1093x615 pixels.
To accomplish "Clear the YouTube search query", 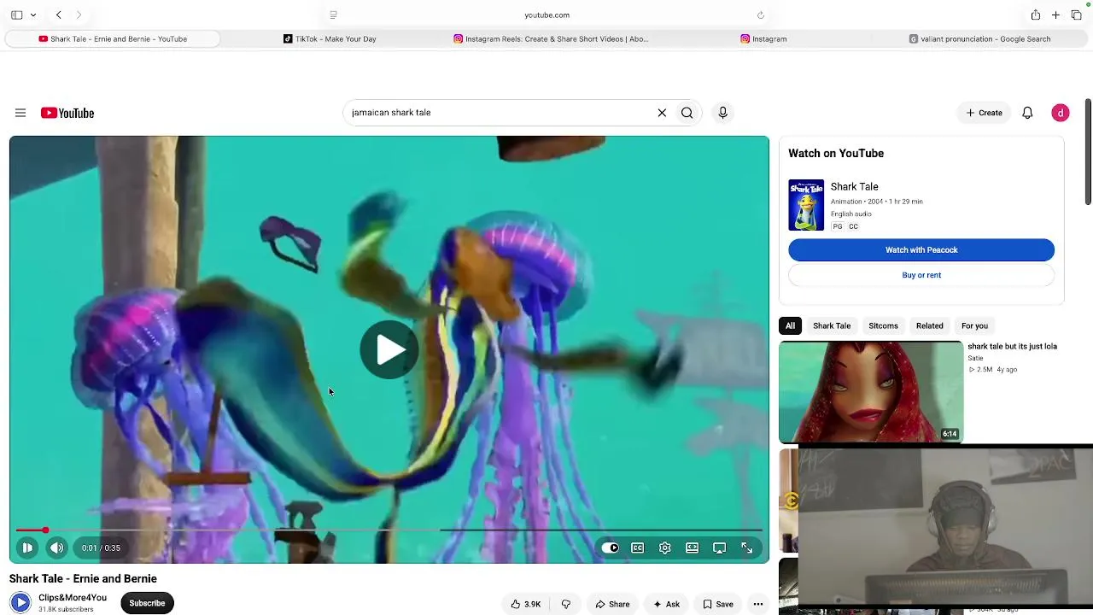I will point(662,113).
